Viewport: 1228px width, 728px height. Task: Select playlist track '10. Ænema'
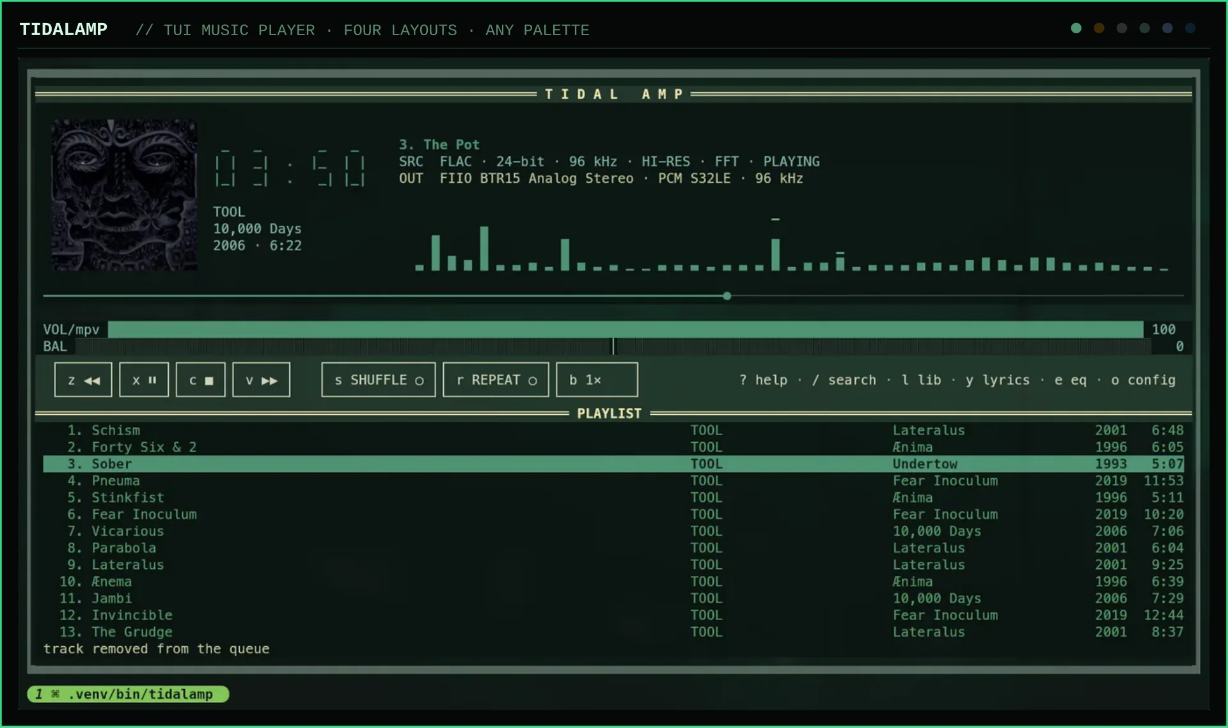pos(613,582)
